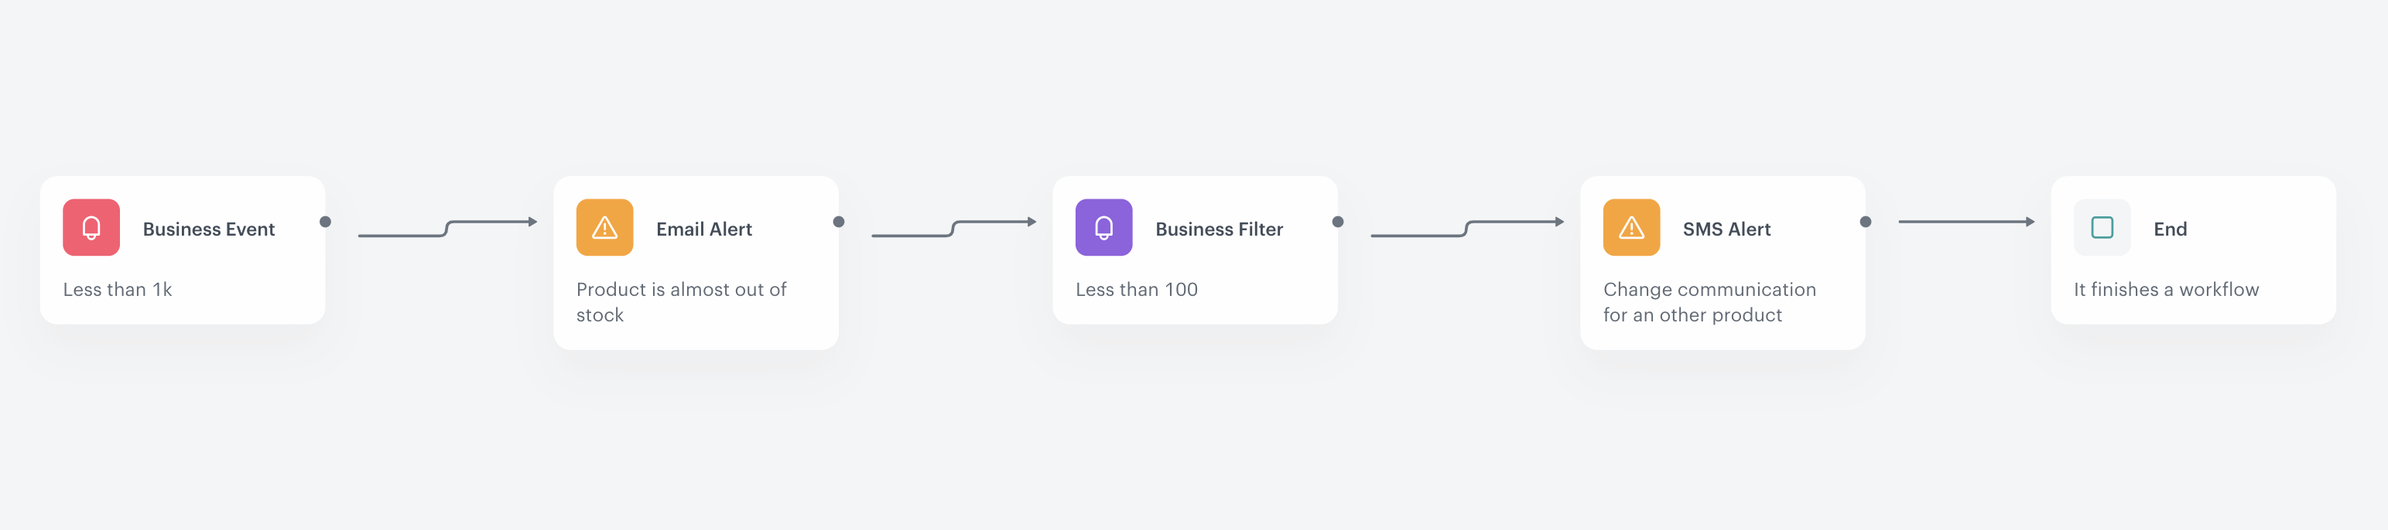The image size is (2388, 530).
Task: Click the output connector dot on SMS Alert
Action: click(x=1865, y=222)
